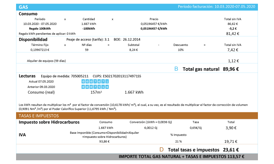The width and height of the screenshot is (274, 164).
Task: Select the Periodo facturación date range
Action: pos(235,7)
